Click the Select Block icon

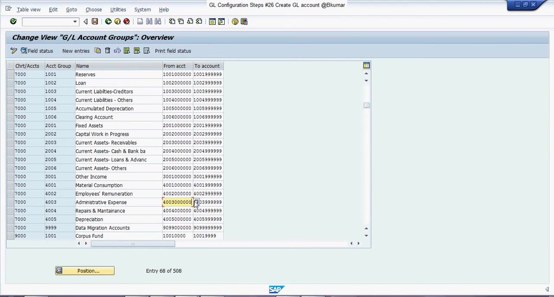click(137, 51)
